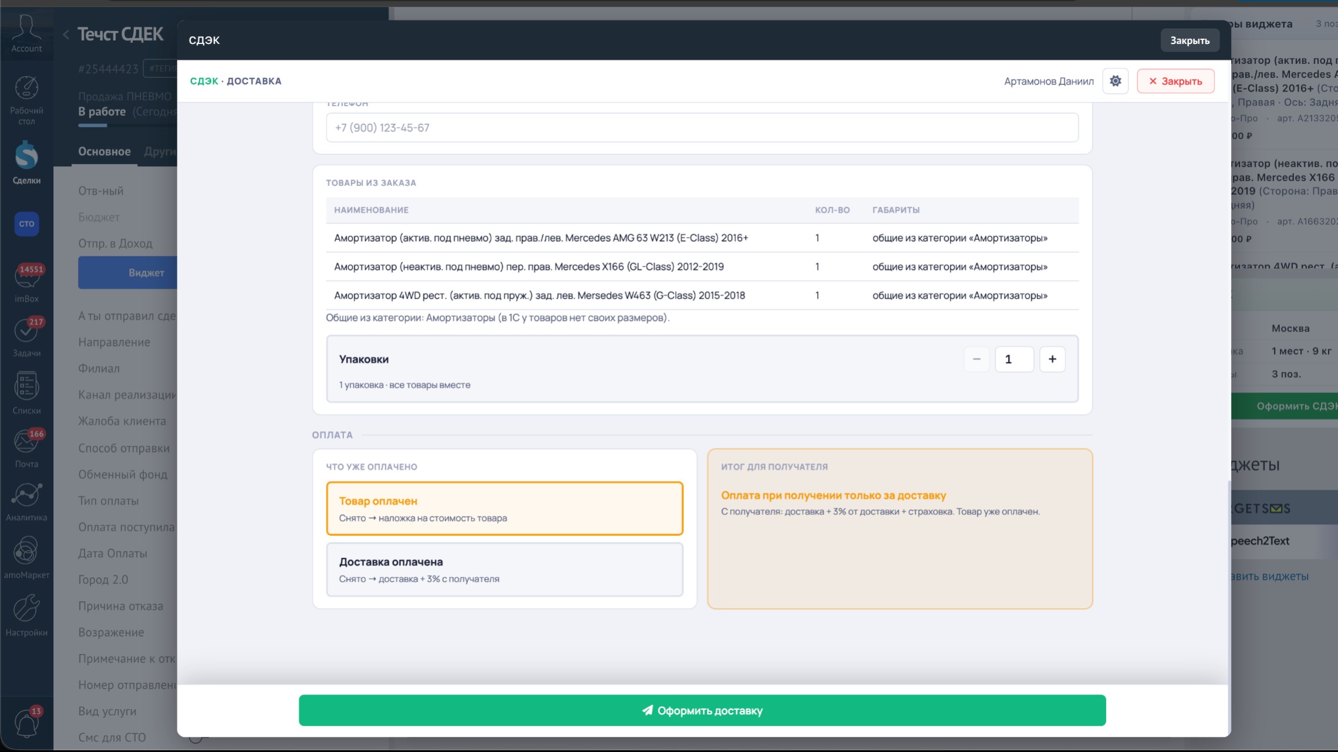Click the Возражение field label
Viewport: 1338px width, 752px height.
point(111,632)
